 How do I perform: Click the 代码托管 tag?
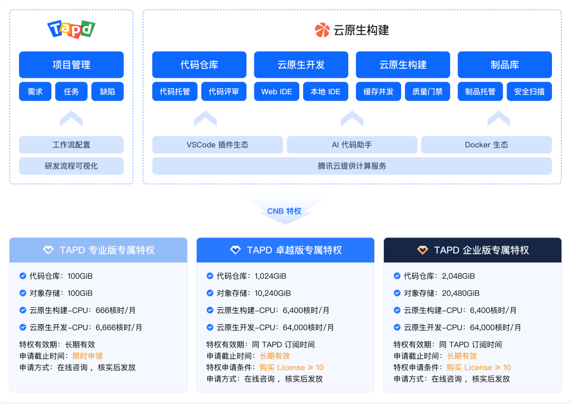pyautogui.click(x=175, y=91)
